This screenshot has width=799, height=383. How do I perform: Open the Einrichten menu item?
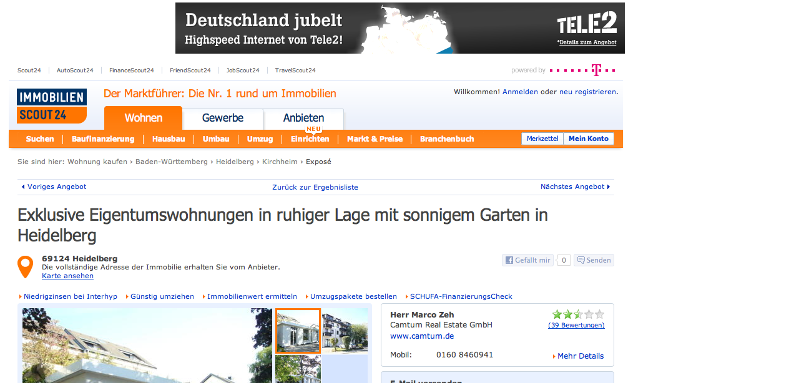click(x=310, y=139)
